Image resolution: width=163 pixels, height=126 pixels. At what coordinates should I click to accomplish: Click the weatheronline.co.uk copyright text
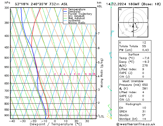click(x=136, y=124)
